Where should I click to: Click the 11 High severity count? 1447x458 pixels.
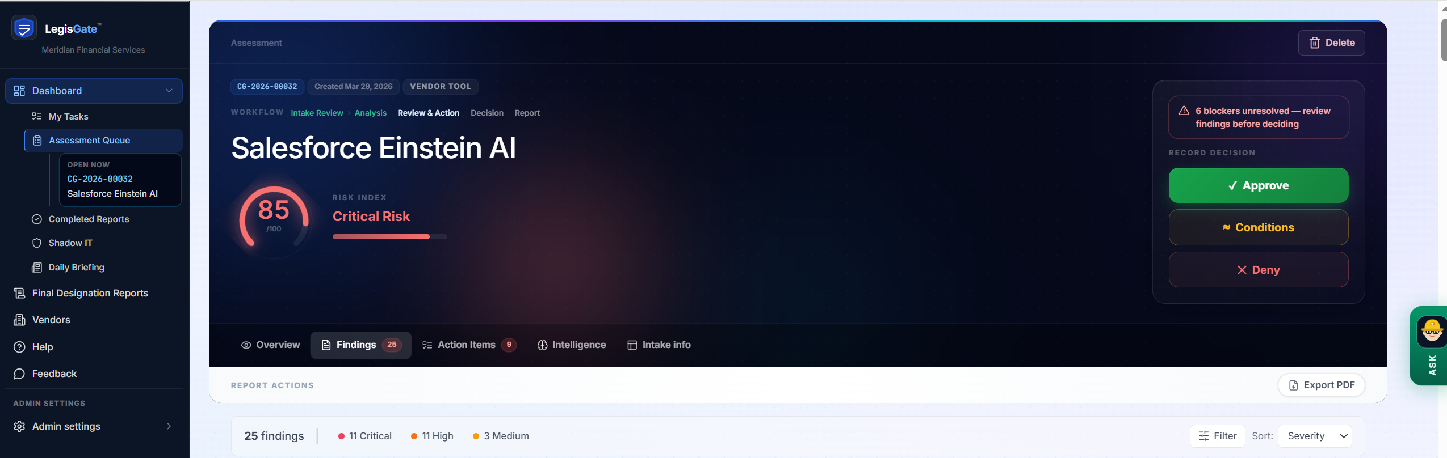click(432, 436)
